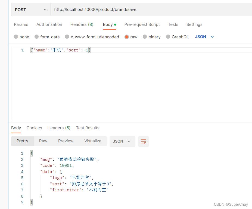Toggle the line wrap icon
Viewport: 252px width, 209px height.
point(143,142)
